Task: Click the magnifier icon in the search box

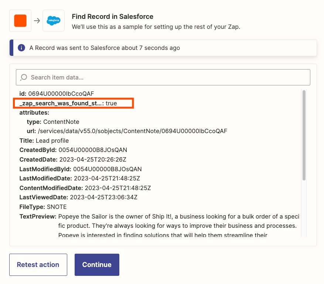Action: point(24,77)
